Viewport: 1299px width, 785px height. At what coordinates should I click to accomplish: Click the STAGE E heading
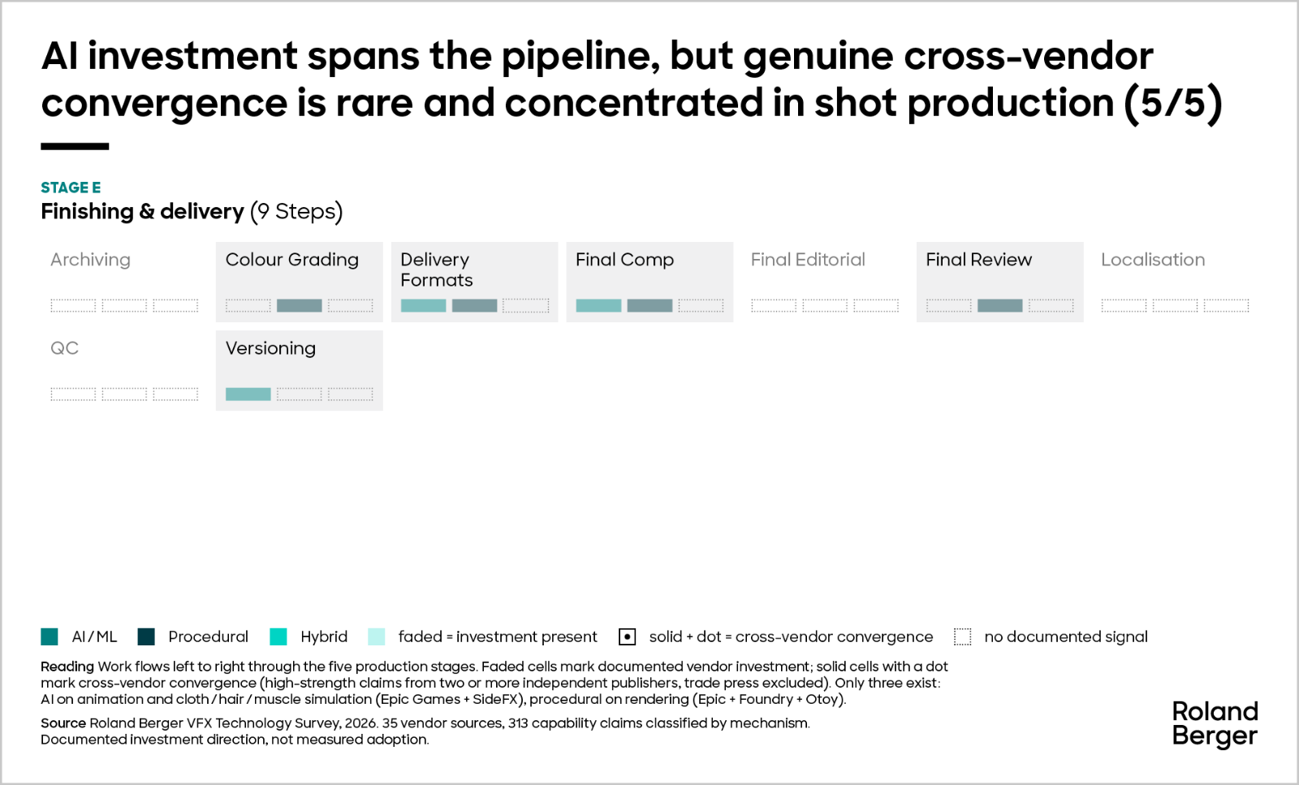[x=71, y=188]
